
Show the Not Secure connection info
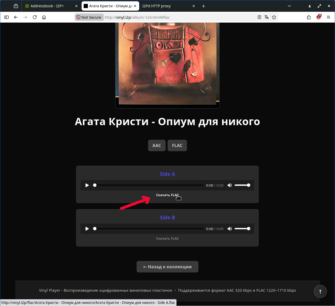(89, 17)
